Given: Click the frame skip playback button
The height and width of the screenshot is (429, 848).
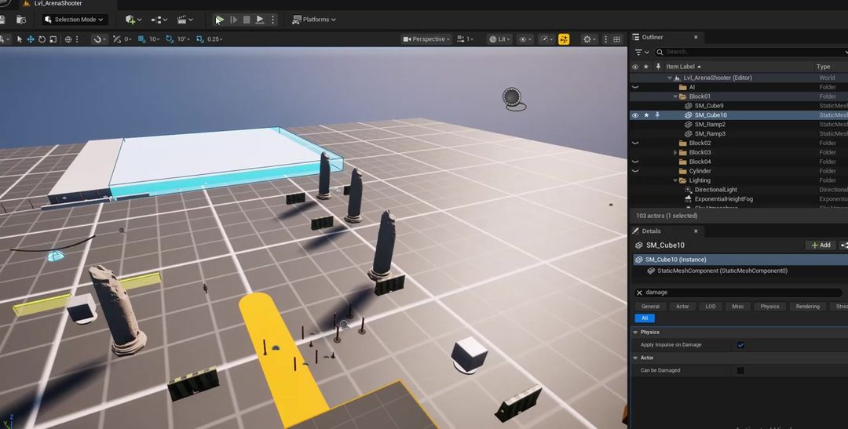Looking at the screenshot, I should coord(234,20).
